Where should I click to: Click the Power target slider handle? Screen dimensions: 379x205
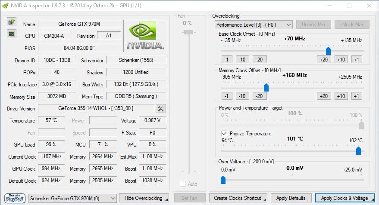[x=361, y=125]
